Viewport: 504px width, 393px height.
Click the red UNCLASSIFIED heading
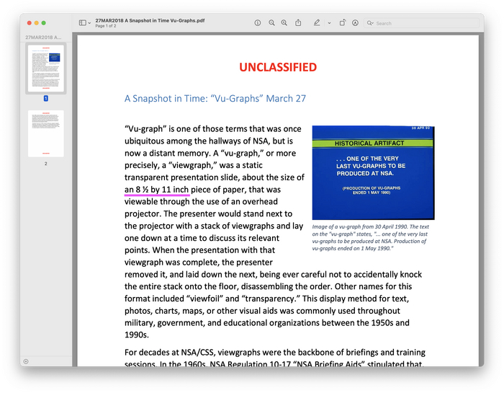point(278,67)
